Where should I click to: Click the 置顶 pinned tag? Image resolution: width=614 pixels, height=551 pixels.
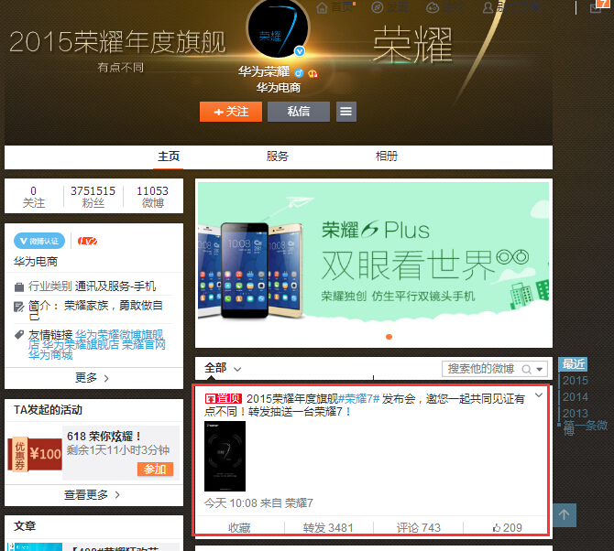click(x=224, y=398)
